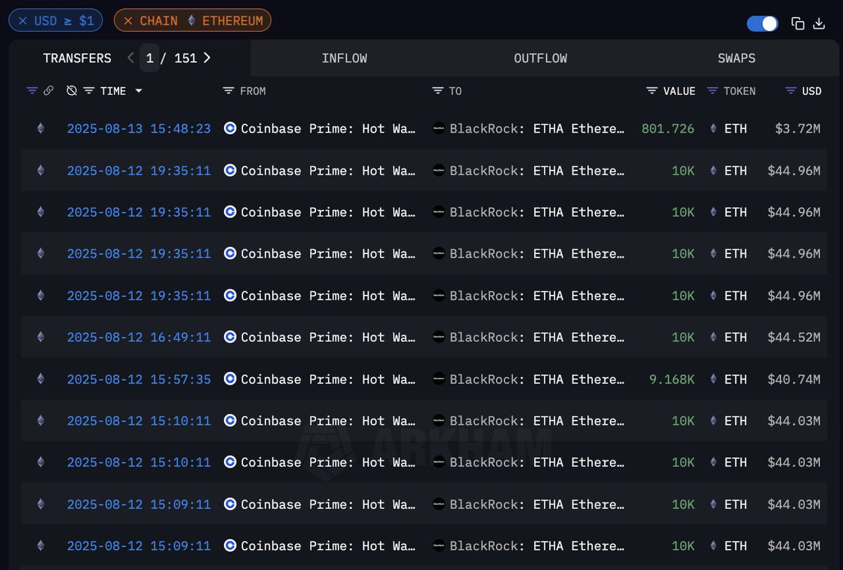Click ETH token label in 15:57:35 row

tap(736, 379)
